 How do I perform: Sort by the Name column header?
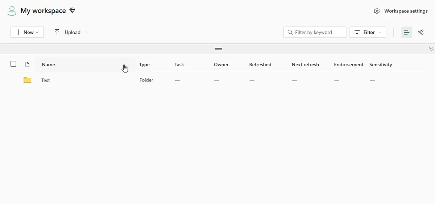49,64
